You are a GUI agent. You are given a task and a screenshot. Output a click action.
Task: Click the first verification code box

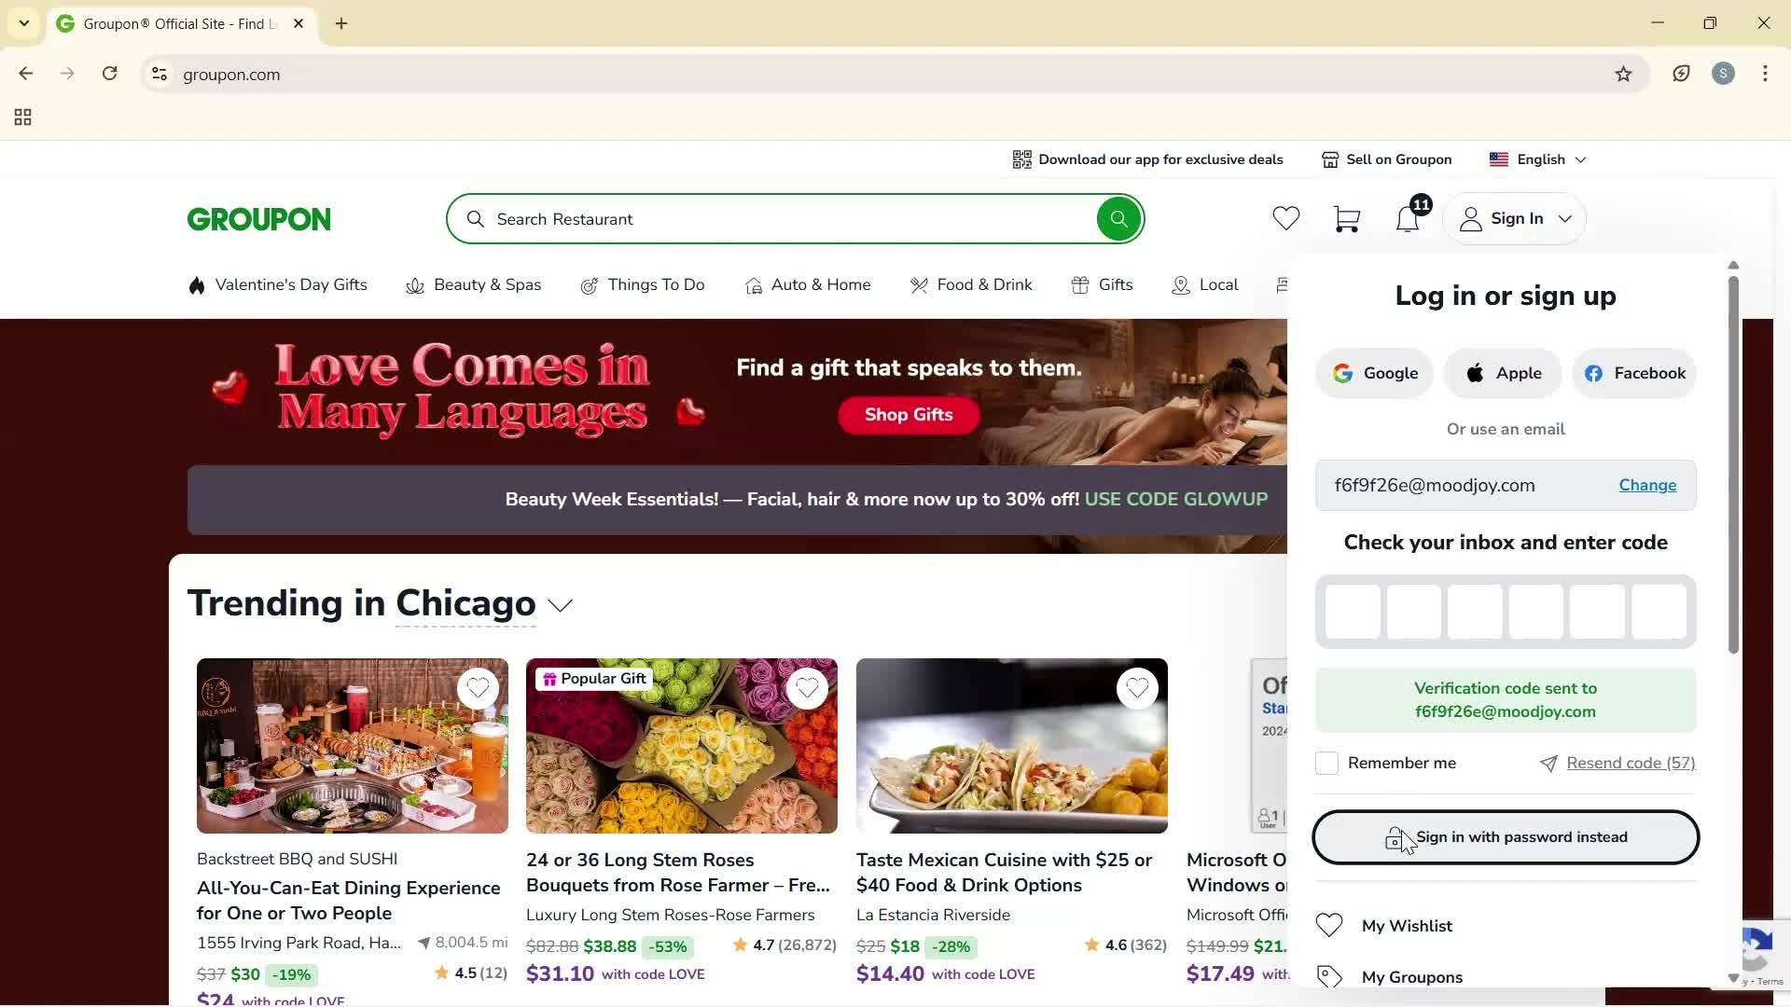tap(1352, 613)
